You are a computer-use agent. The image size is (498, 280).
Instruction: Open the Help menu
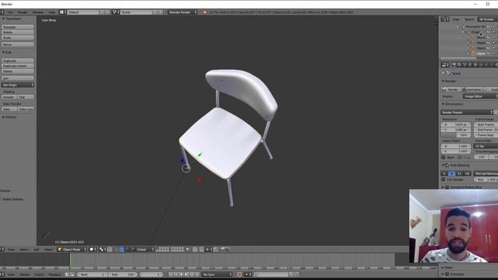[52, 12]
